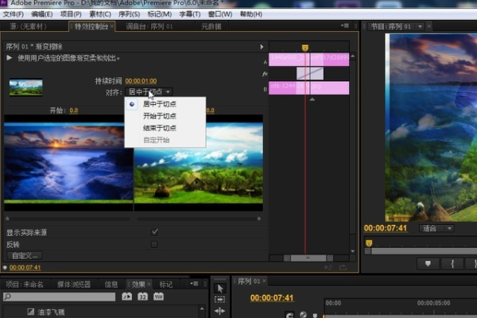The width and height of the screenshot is (477, 318).
Task: Click Effects list scroll up arrow
Action: click(x=202, y=308)
